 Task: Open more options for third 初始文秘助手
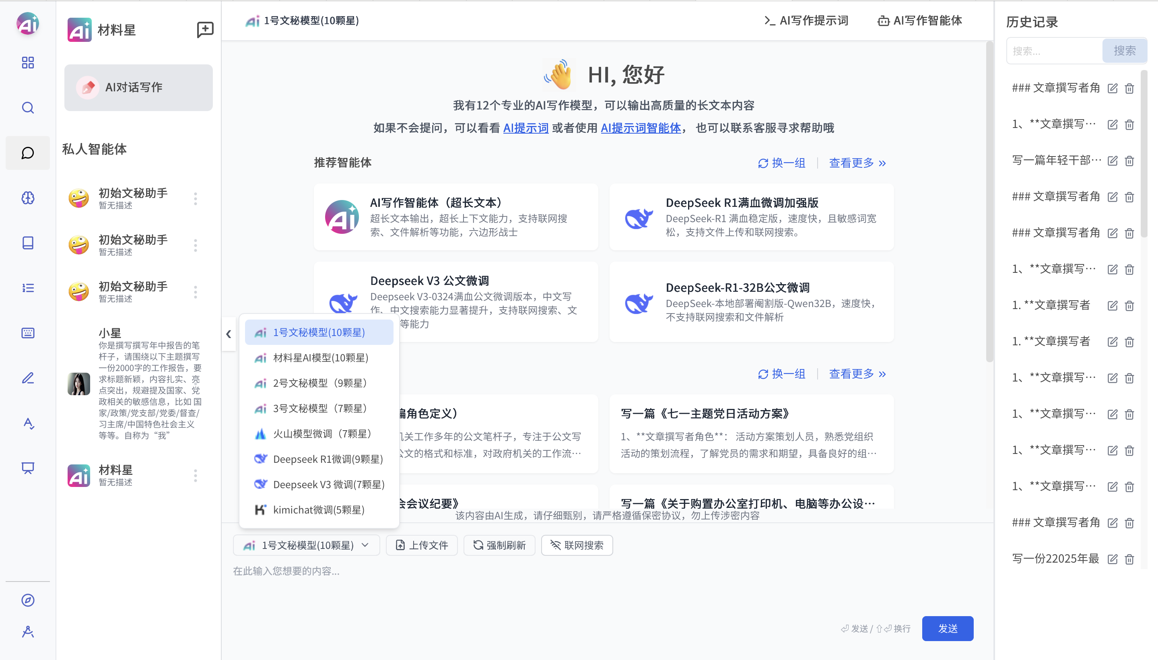click(x=195, y=292)
